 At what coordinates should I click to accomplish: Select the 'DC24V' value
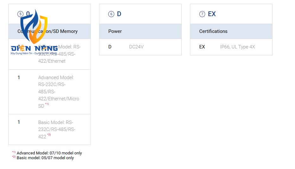click(x=136, y=47)
